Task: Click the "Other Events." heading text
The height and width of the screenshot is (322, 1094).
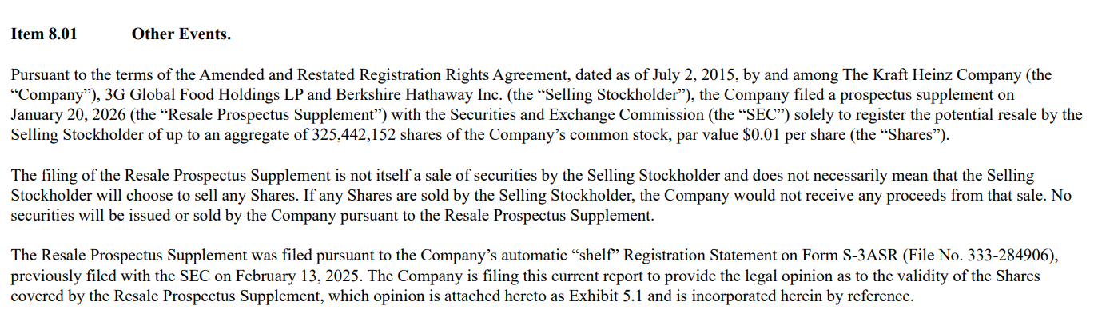Action: 181,34
